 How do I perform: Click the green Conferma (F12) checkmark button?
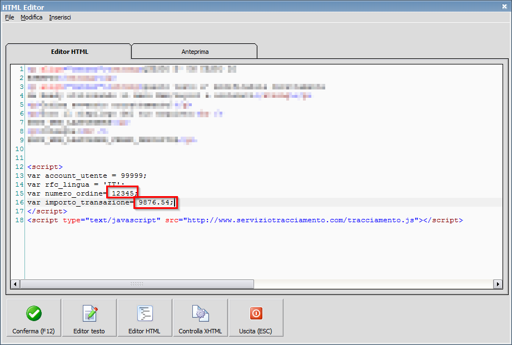pyautogui.click(x=34, y=318)
